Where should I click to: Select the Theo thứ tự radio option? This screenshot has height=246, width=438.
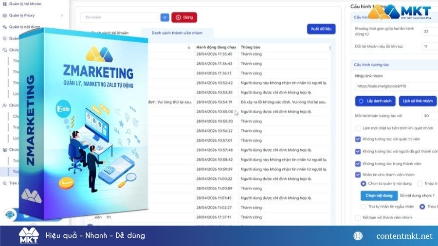(x=422, y=207)
